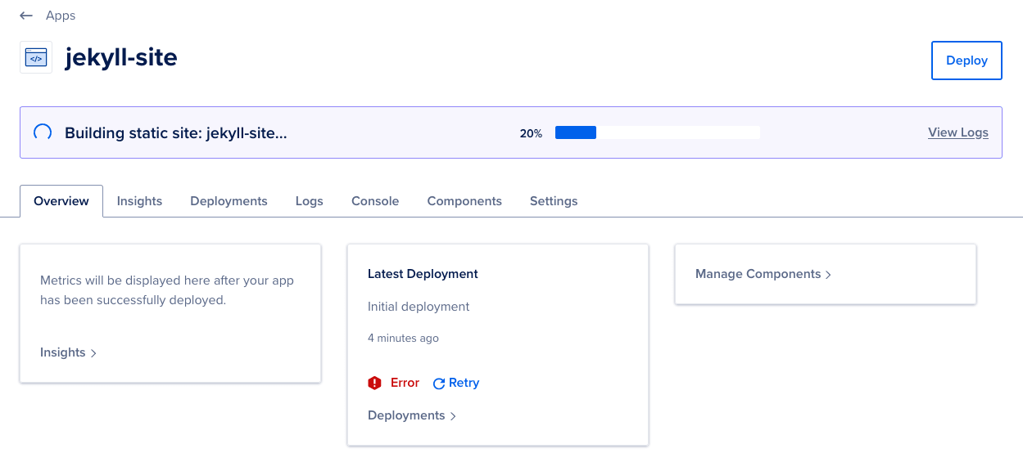Click the Apps breadcrumb link
The width and height of the screenshot is (1023, 453).
point(61,16)
